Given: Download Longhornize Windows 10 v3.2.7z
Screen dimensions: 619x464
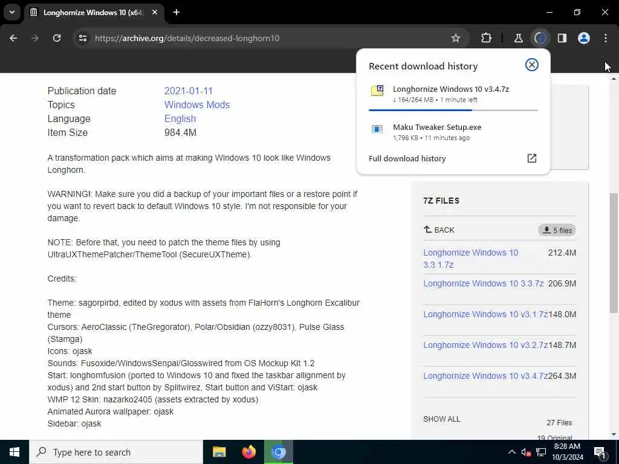Looking at the screenshot, I should click(x=485, y=345).
